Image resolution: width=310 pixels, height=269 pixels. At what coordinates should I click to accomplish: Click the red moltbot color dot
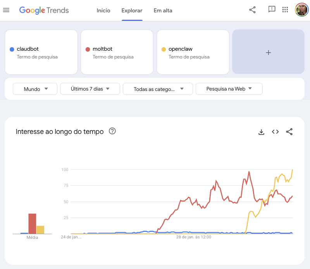pyautogui.click(x=88, y=49)
